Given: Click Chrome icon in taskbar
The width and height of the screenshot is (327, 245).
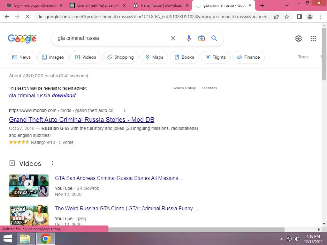Looking at the screenshot, I should click(x=46, y=239).
